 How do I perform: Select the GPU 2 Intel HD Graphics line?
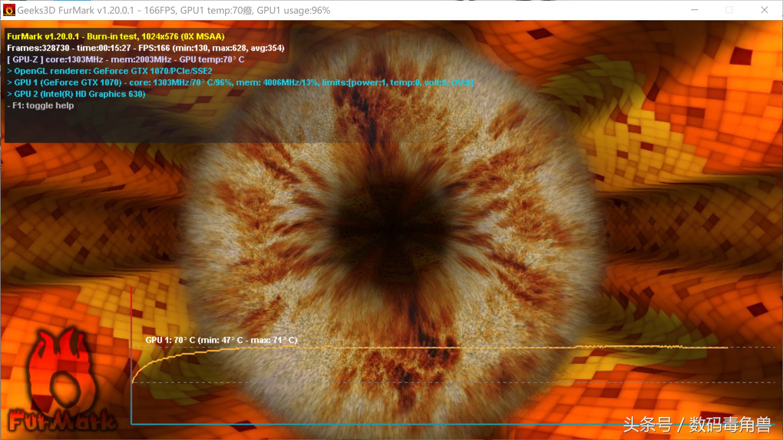76,94
